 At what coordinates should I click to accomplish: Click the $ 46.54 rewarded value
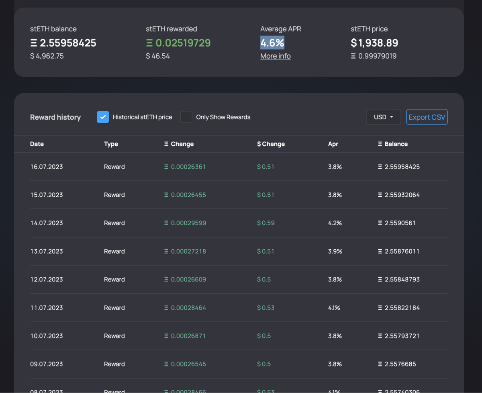[x=158, y=56]
